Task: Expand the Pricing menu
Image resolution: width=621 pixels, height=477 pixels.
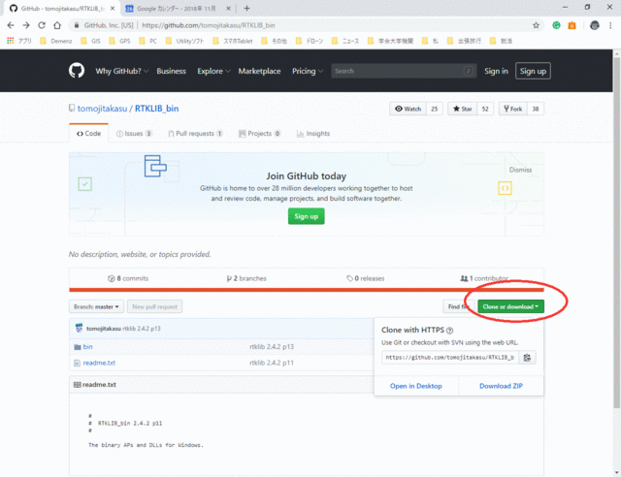Action: pos(308,71)
